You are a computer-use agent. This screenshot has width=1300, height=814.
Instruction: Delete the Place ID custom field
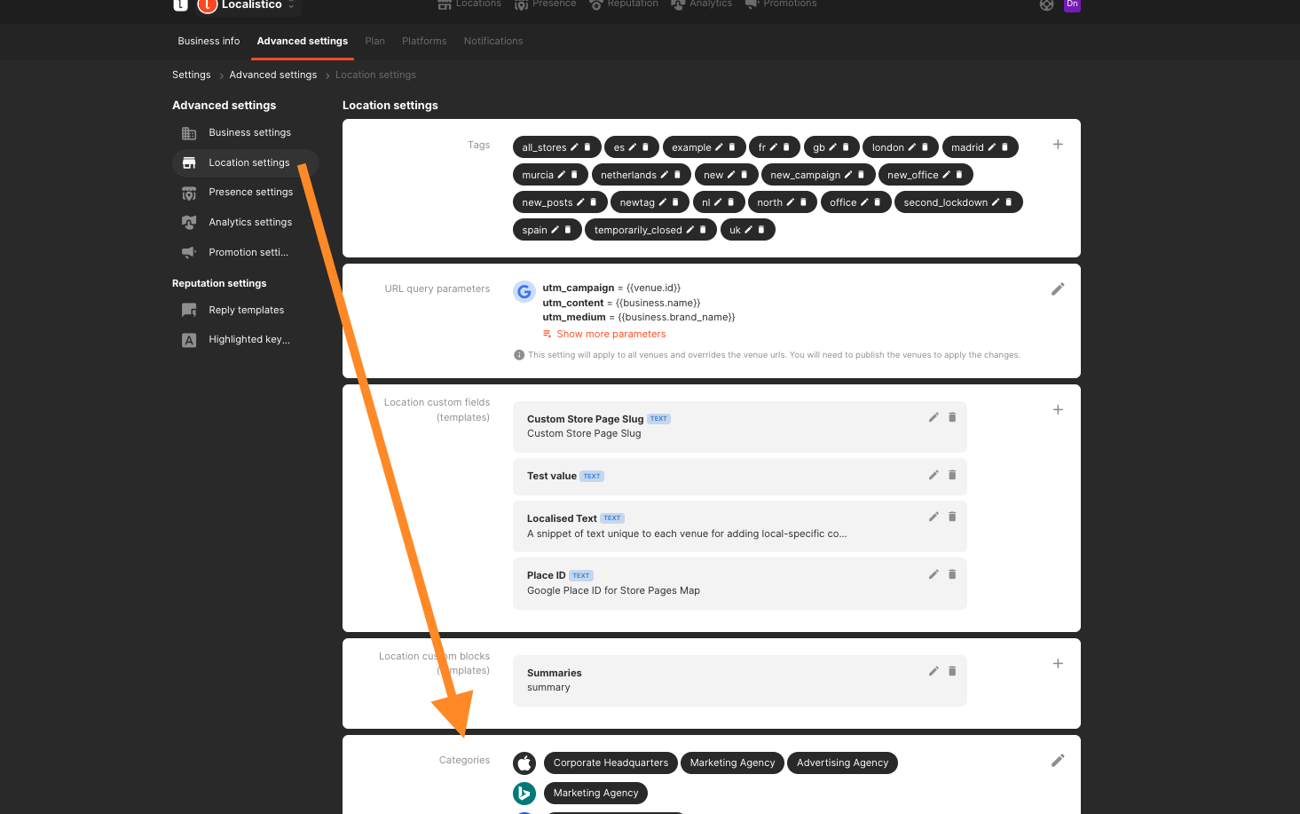[x=952, y=574]
